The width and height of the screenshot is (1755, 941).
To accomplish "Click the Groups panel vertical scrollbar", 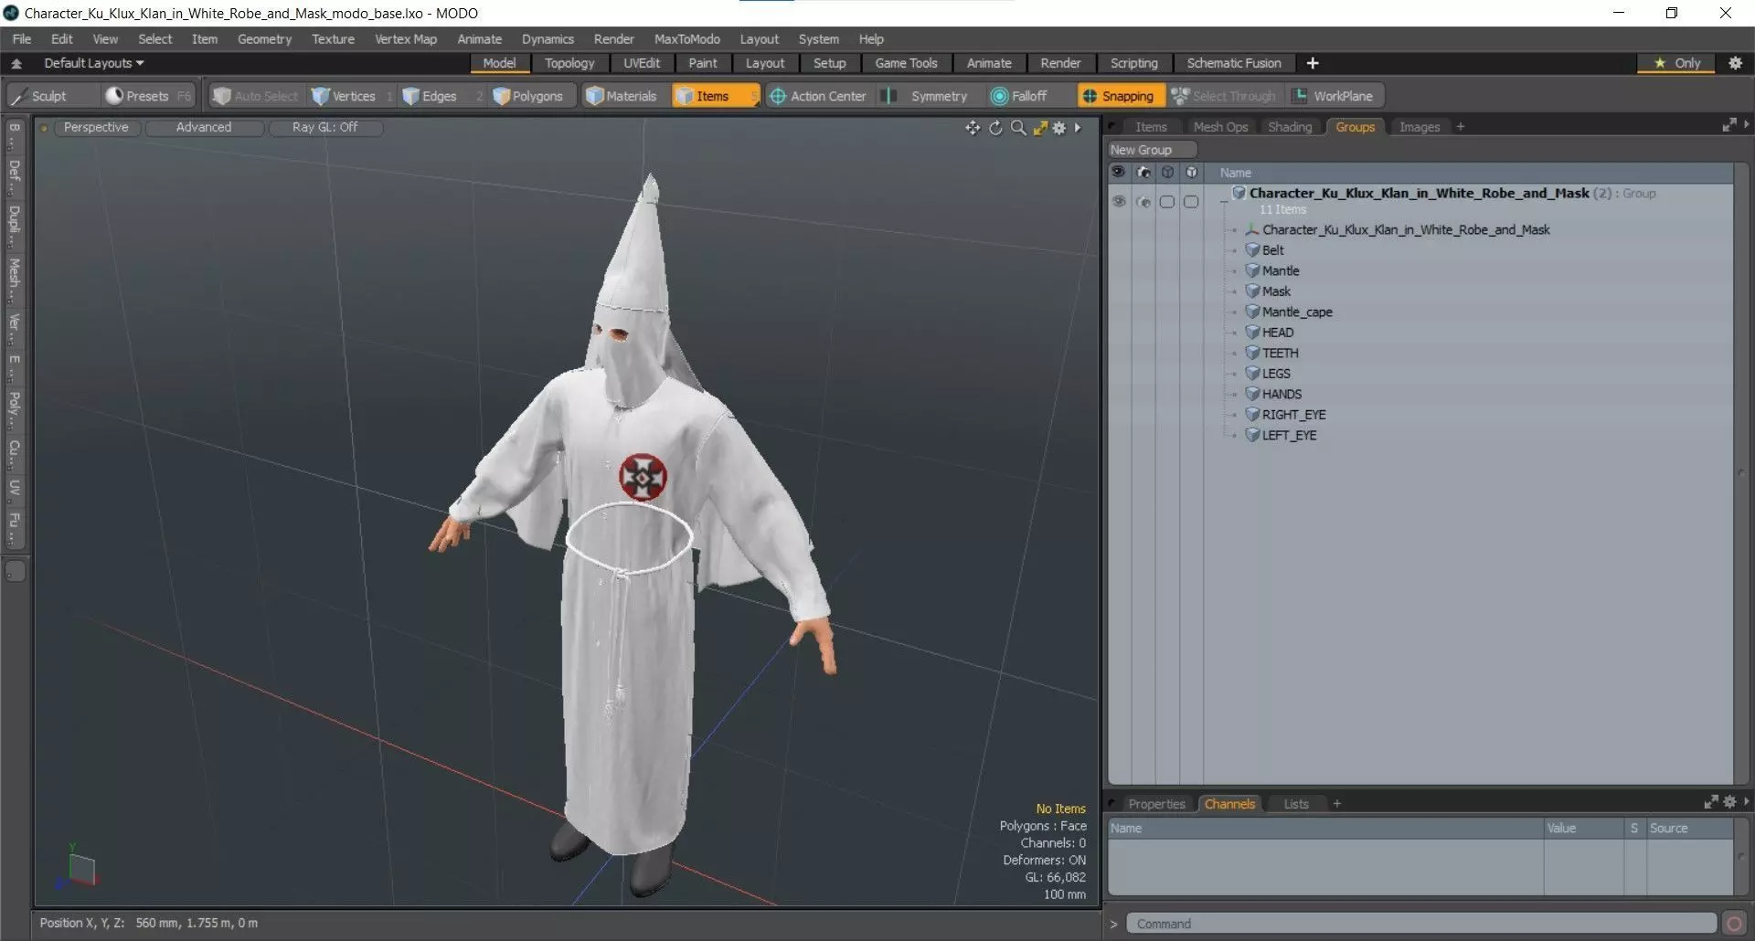I will point(1741,473).
